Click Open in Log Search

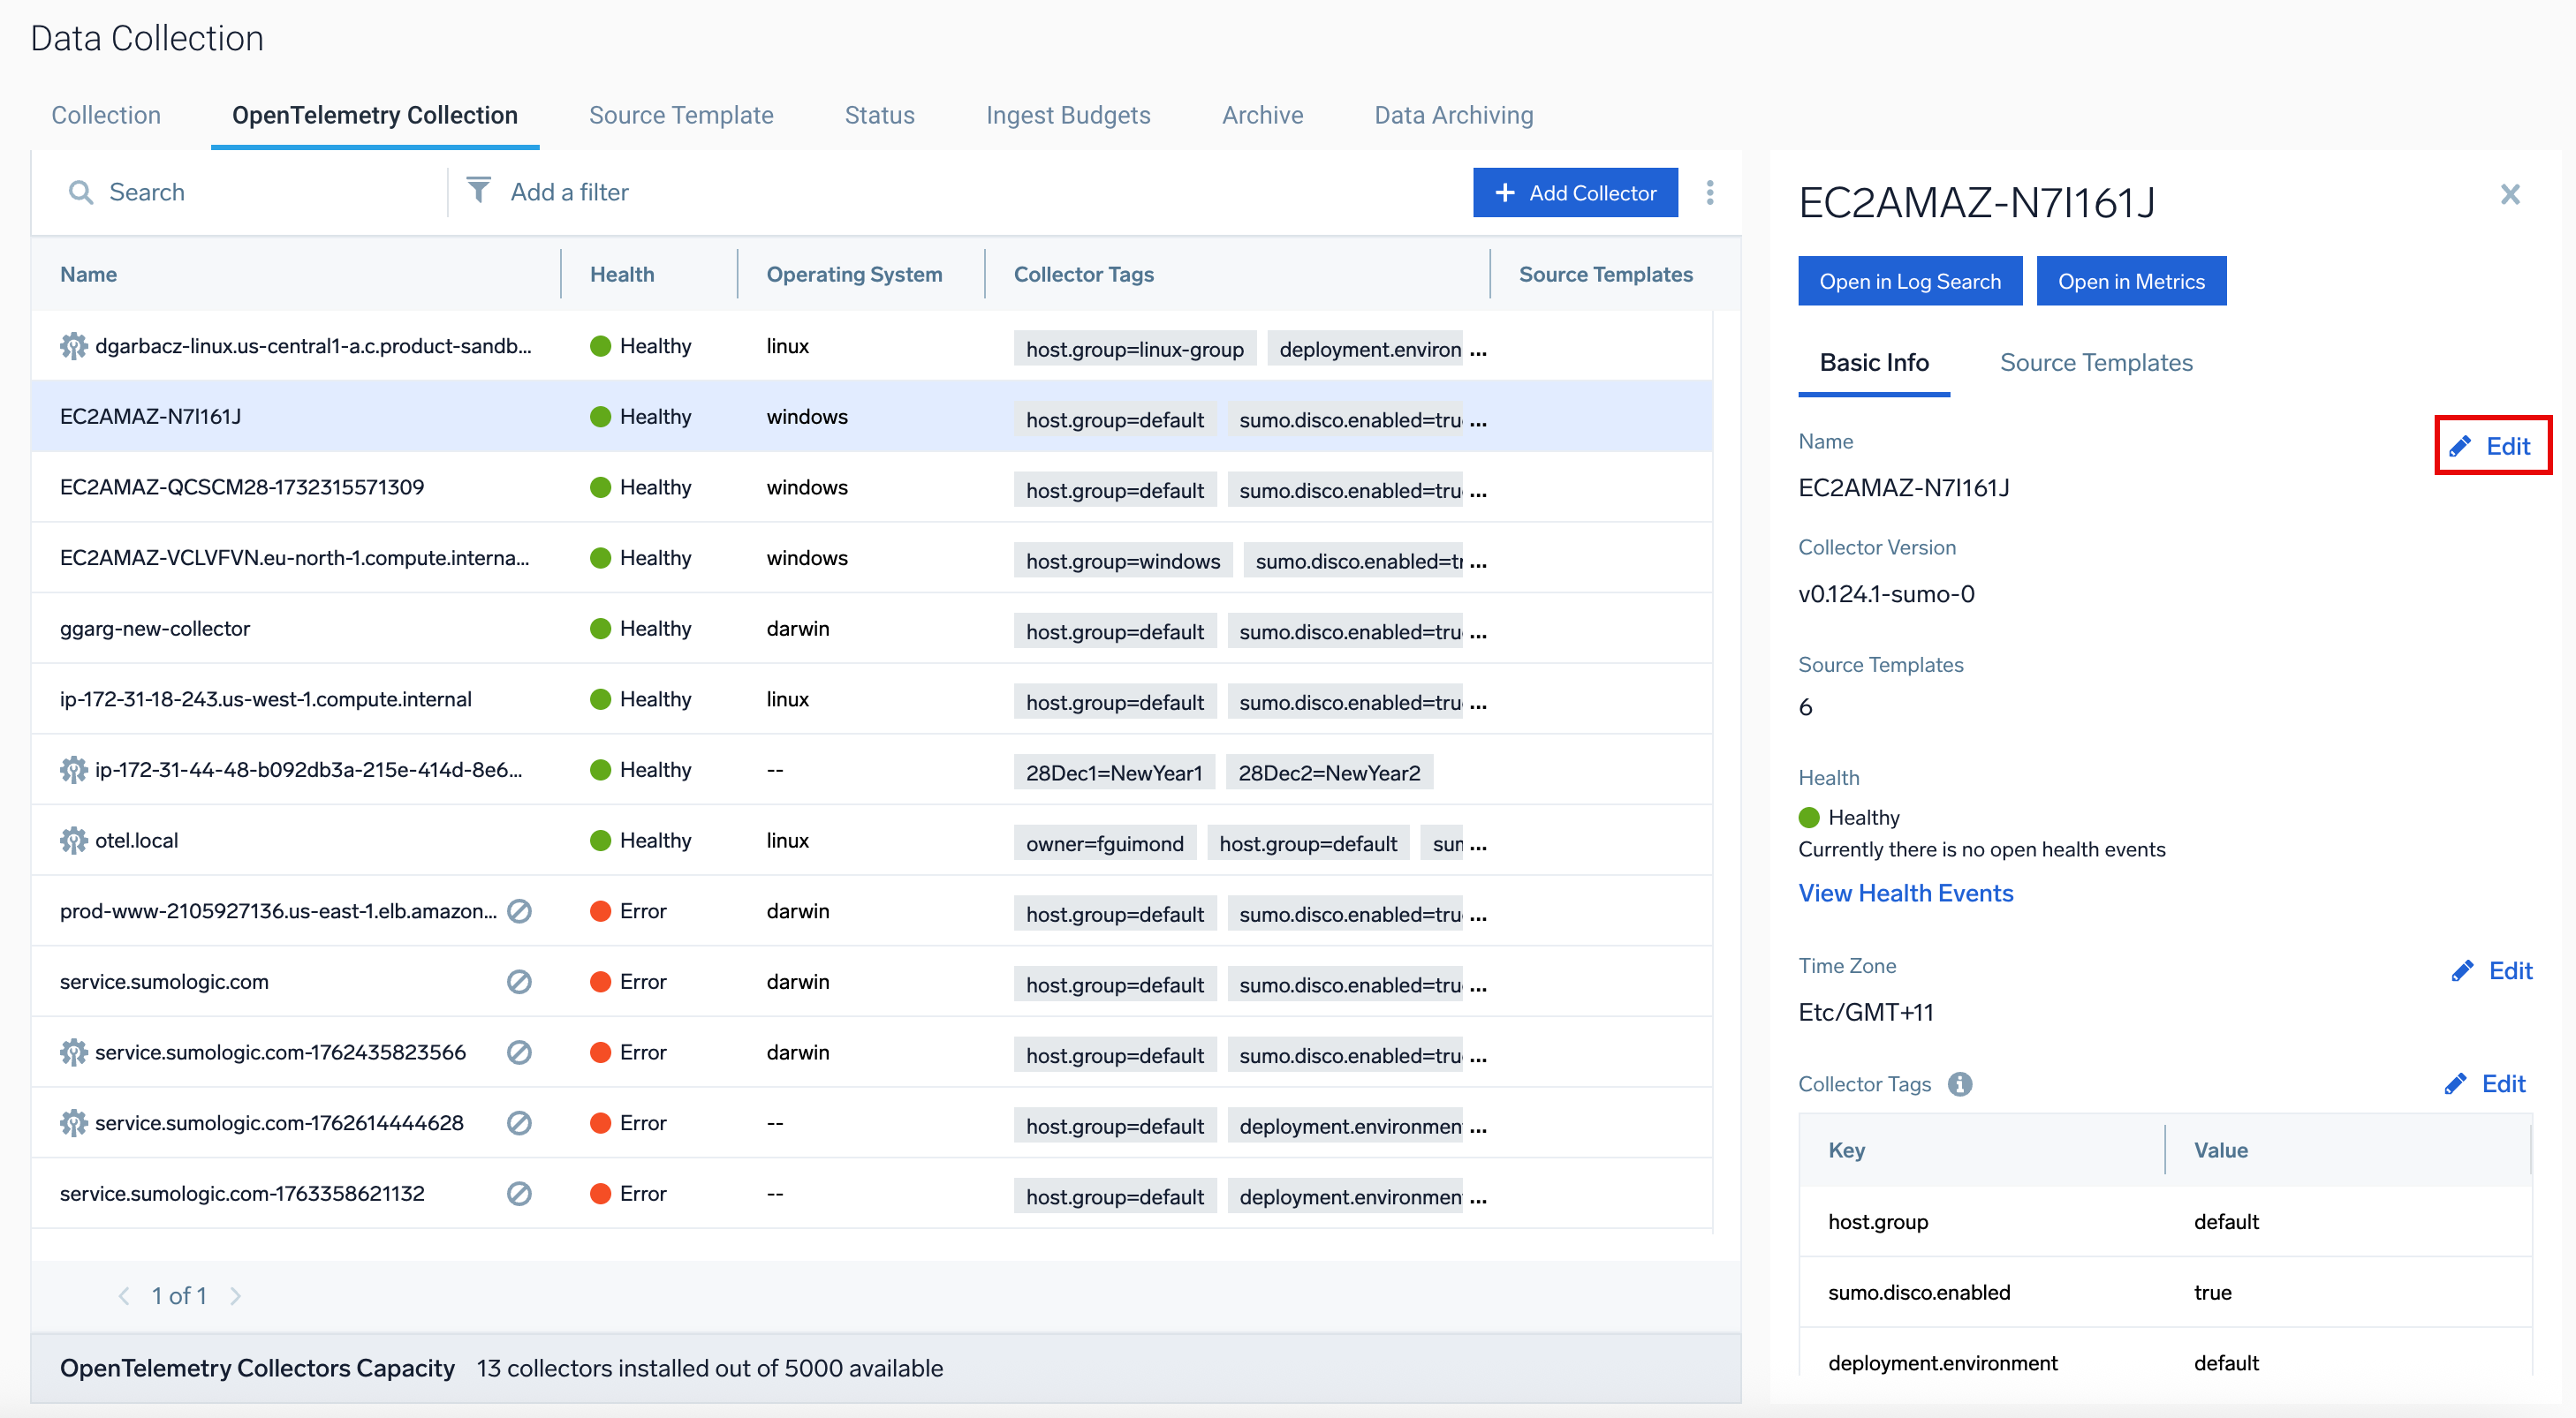click(1909, 282)
